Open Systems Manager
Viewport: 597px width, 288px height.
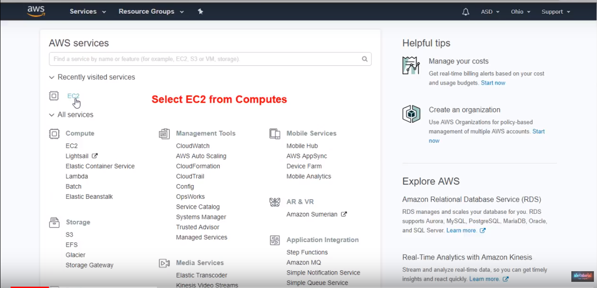(x=201, y=217)
